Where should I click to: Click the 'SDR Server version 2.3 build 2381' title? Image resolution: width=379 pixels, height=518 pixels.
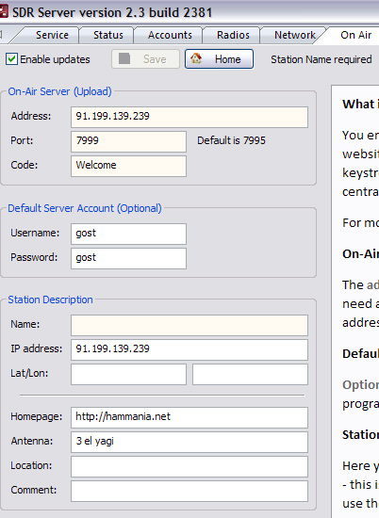112,12
